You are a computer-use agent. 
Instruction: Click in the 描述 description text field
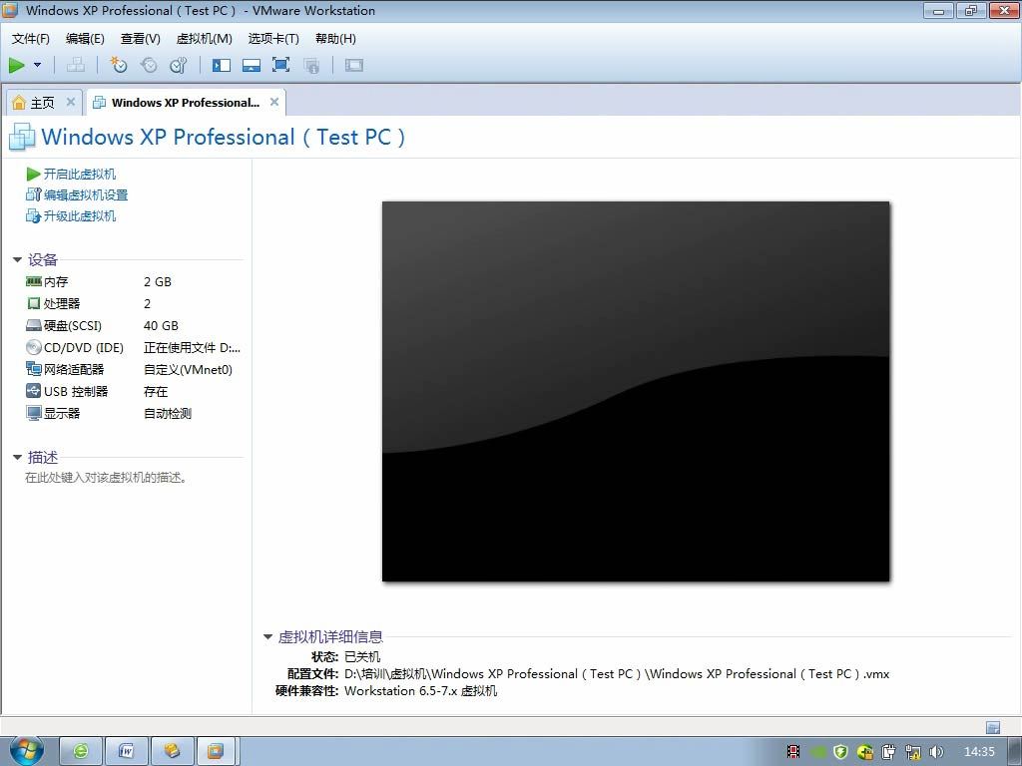coord(106,478)
